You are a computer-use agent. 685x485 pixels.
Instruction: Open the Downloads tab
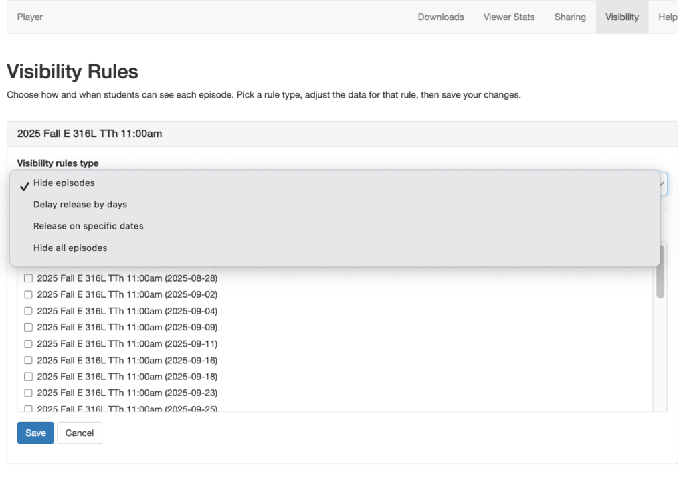pyautogui.click(x=440, y=17)
